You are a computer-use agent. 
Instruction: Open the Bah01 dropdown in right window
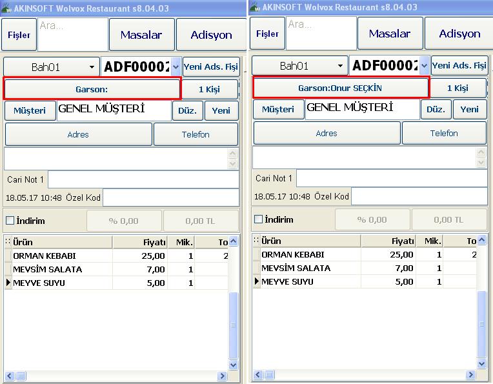[x=300, y=65]
